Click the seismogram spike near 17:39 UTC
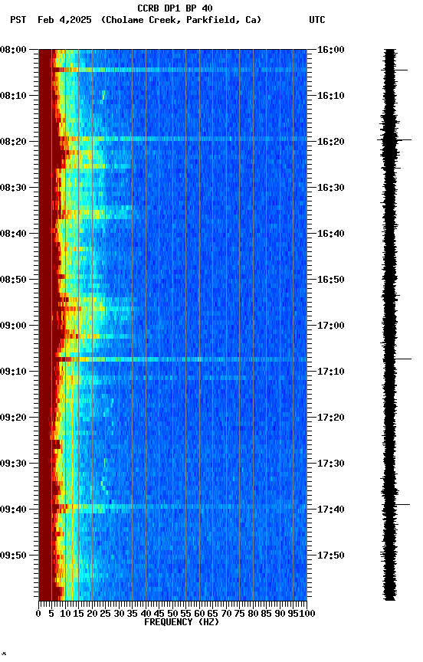The height and width of the screenshot is (662, 423). [396, 504]
